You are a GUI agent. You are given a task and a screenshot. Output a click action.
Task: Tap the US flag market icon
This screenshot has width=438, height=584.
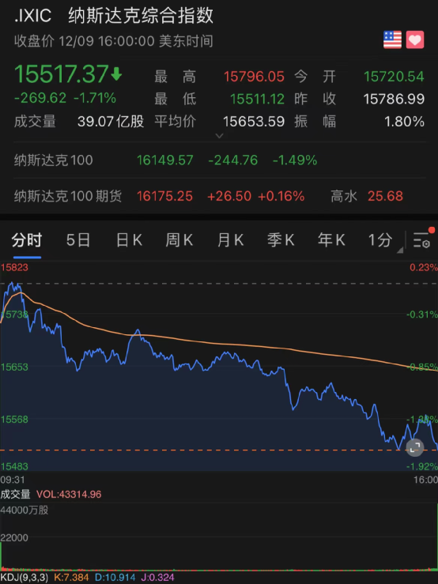392,40
